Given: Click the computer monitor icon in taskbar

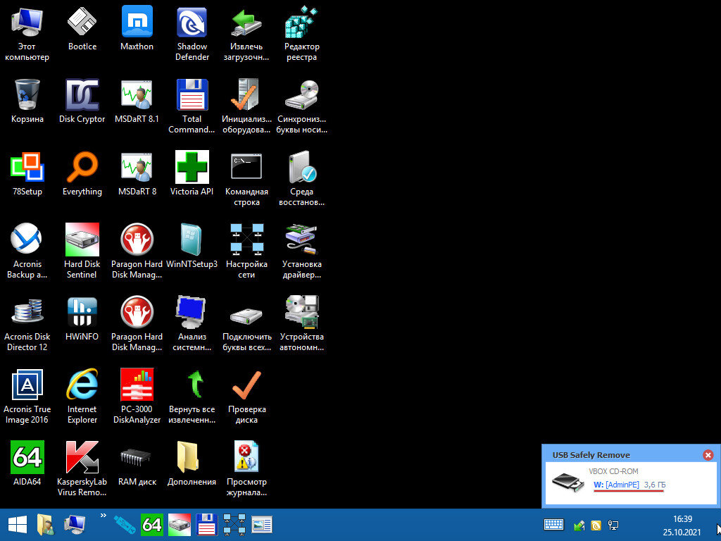Looking at the screenshot, I should coord(75,525).
